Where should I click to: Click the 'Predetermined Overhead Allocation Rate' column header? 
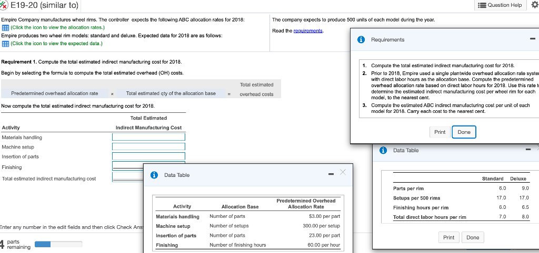pyautogui.click(x=306, y=204)
